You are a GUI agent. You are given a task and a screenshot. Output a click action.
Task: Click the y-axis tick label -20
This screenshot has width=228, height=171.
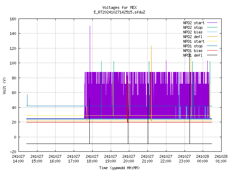click(13, 152)
